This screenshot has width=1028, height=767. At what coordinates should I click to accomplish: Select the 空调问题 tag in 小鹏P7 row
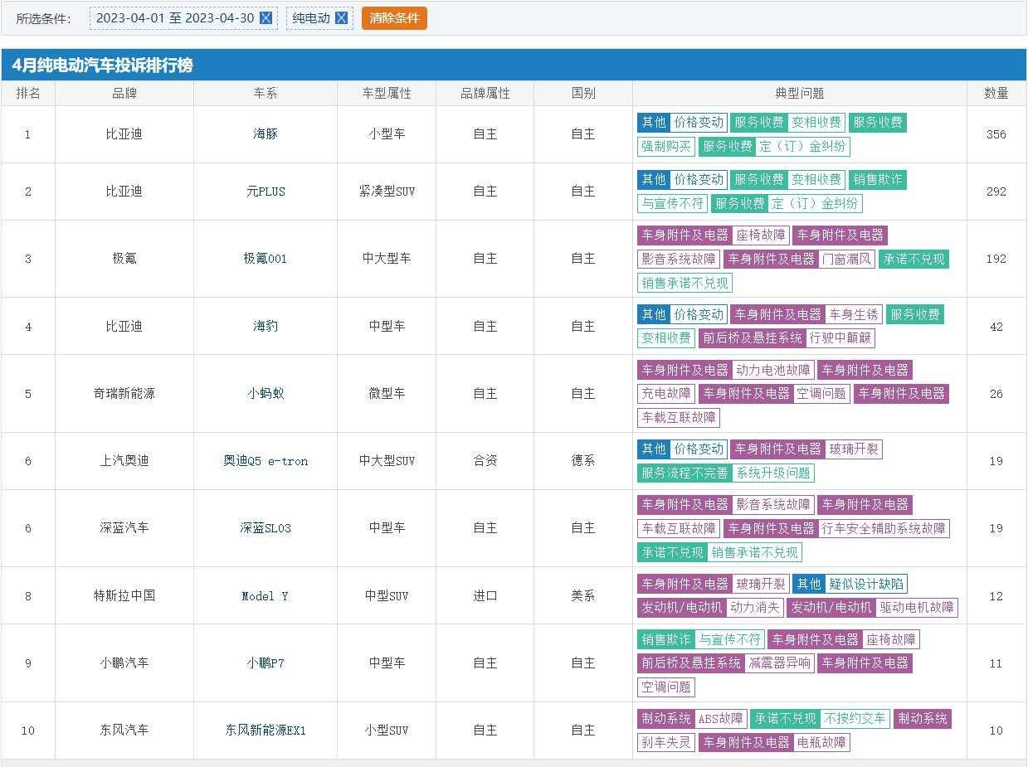(666, 687)
